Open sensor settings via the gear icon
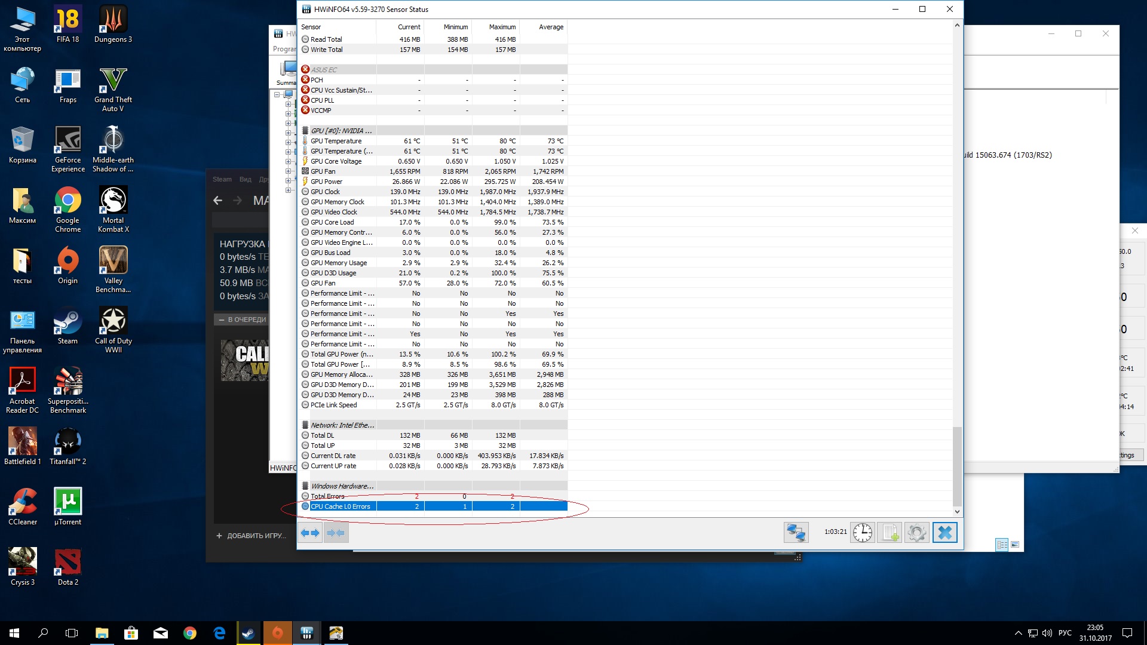The height and width of the screenshot is (645, 1147). [x=917, y=532]
